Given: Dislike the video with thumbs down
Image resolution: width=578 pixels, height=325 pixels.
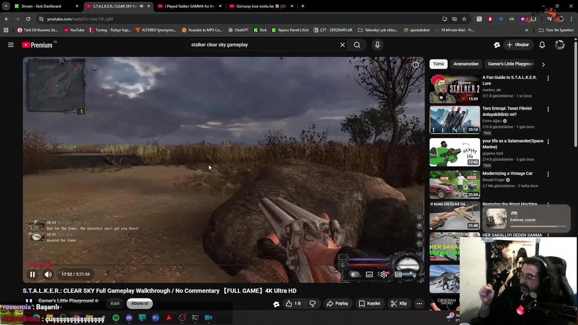Looking at the screenshot, I should [x=312, y=304].
